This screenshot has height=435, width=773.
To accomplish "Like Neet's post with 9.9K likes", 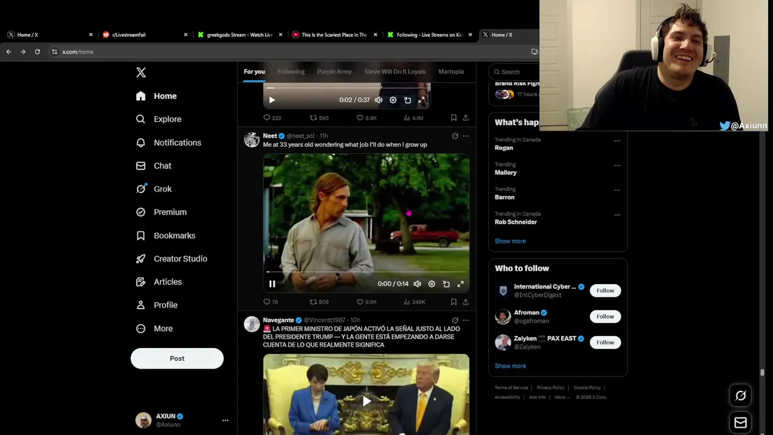I will 367,302.
